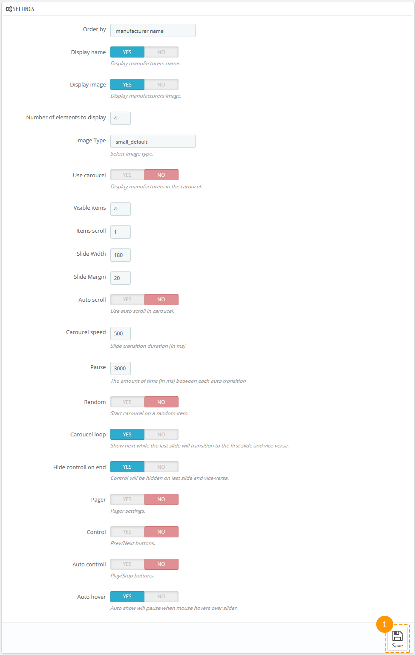Screen dimensions: 415x655
Task: Enable the Pager setting with YES
Action: (127, 499)
